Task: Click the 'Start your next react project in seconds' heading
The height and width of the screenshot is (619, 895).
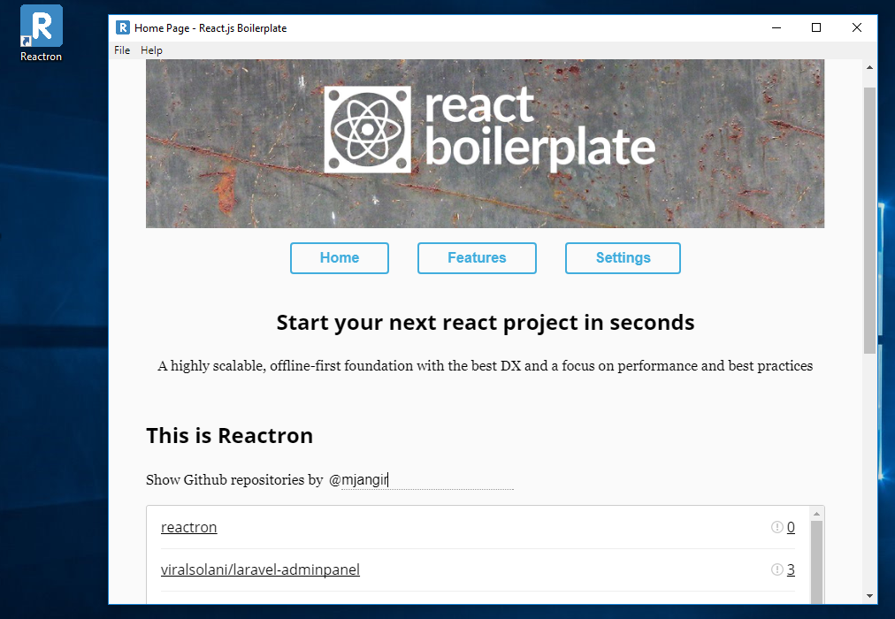Action: pyautogui.click(x=486, y=323)
